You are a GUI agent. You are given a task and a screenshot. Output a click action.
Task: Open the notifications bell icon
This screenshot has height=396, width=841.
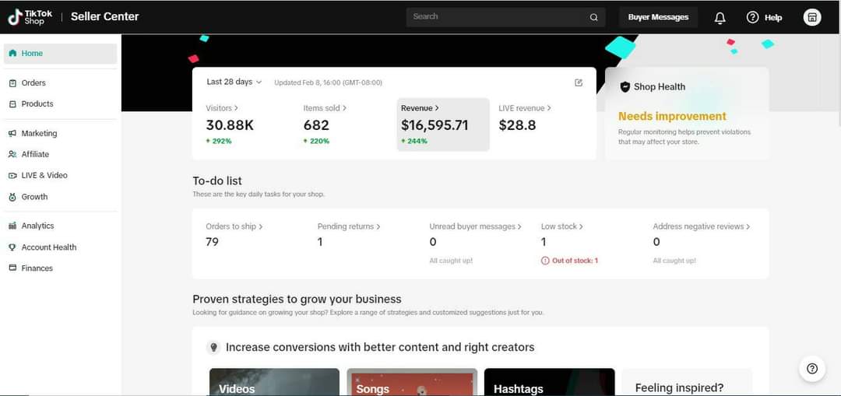click(720, 18)
